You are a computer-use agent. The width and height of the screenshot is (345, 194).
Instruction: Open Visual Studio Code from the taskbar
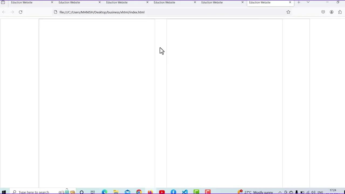point(185,192)
